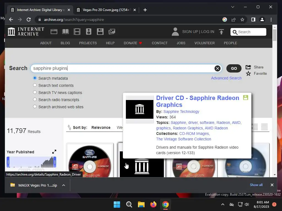Open the Audio (speaker) icon
Screen dimensions: 282x211
[x=89, y=32]
